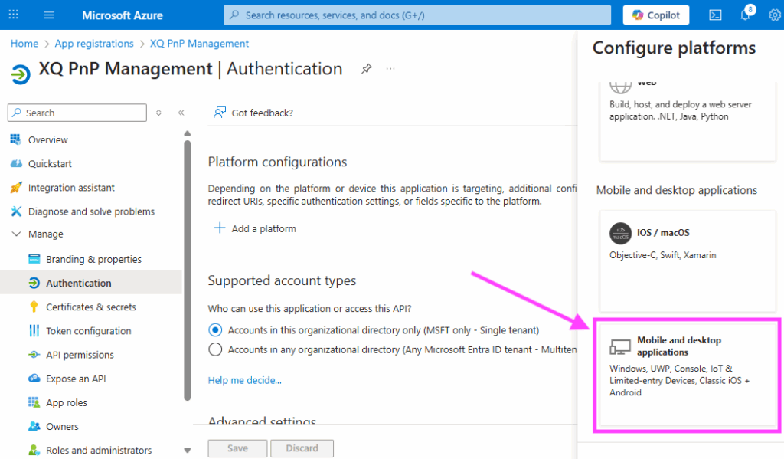The width and height of the screenshot is (784, 459).
Task: Open the Azure portal hamburger menu
Action: click(50, 15)
